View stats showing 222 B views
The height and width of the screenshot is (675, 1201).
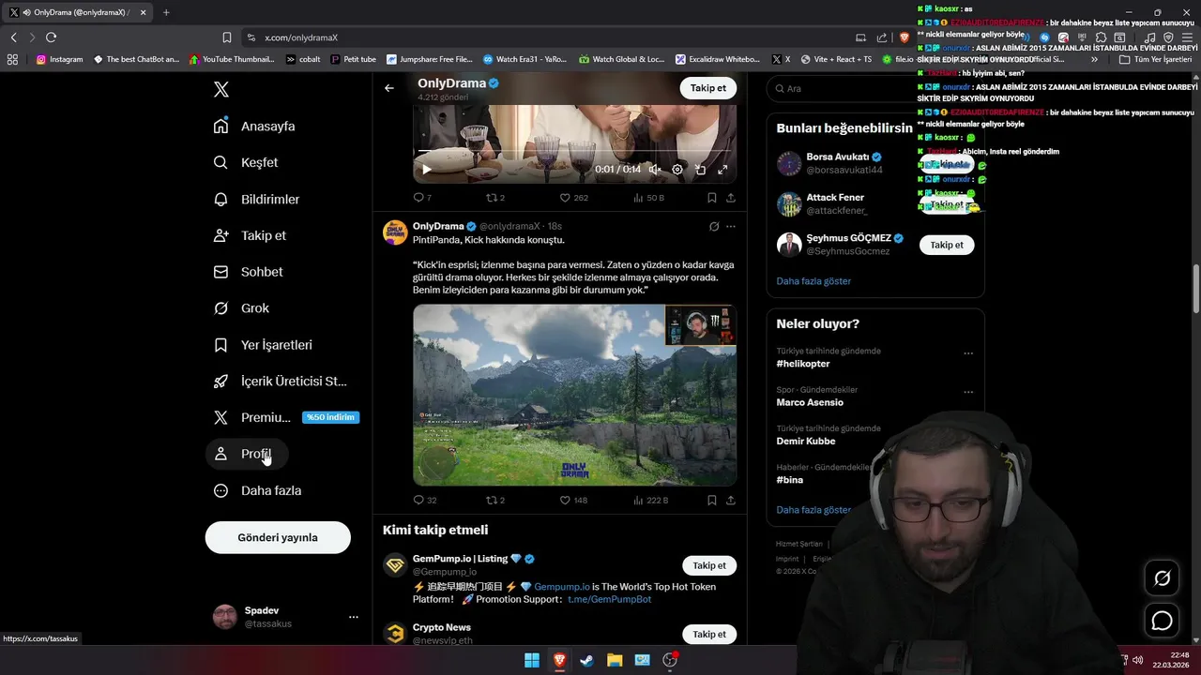point(651,501)
